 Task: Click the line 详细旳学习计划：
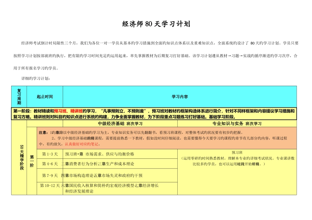[x=35, y=79]
